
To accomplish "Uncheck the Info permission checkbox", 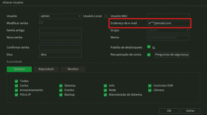I will [105, 86].
